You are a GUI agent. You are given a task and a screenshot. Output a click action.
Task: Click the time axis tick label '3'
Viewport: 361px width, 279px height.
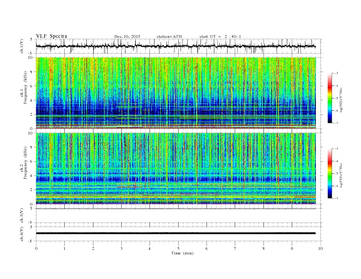click(x=121, y=248)
